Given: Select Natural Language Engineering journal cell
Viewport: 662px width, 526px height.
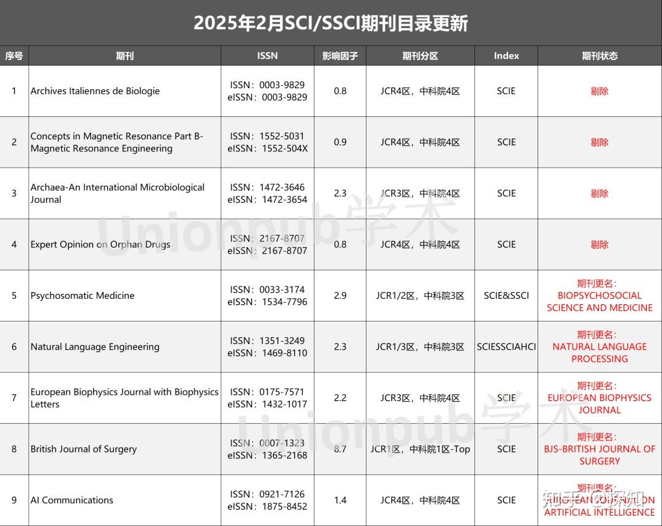Looking at the screenshot, I should point(125,347).
